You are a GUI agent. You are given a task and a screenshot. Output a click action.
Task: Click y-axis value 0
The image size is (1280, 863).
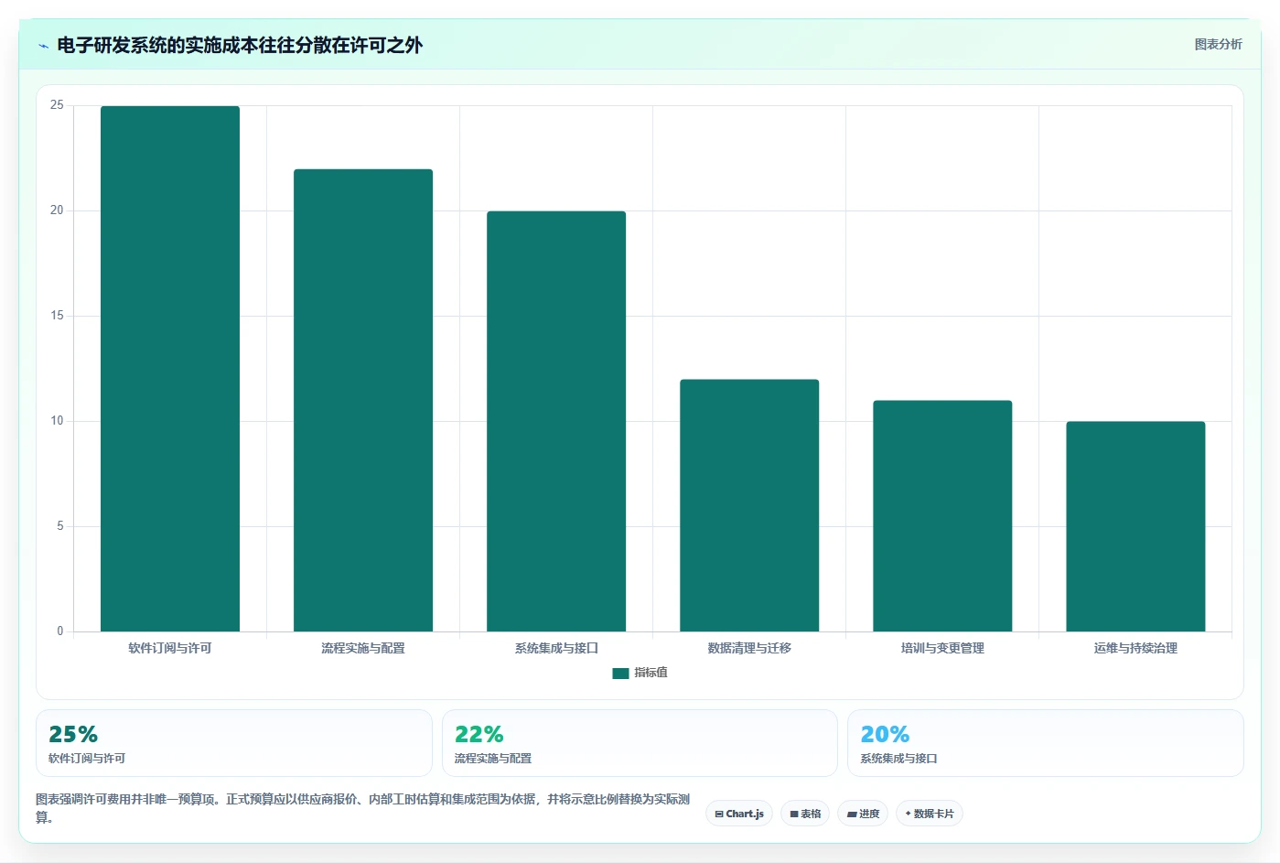coord(60,631)
